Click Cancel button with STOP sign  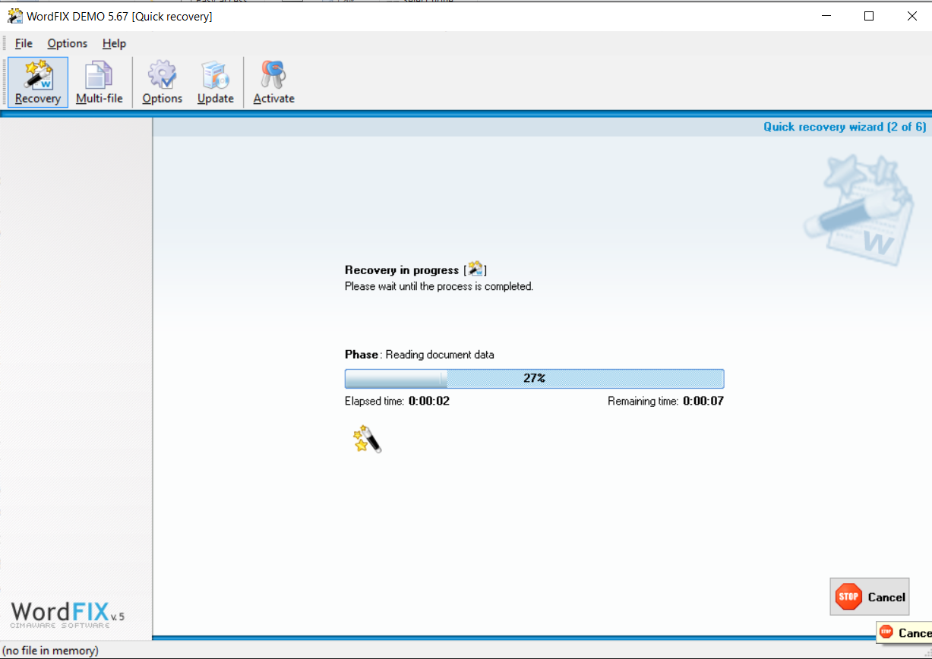click(870, 597)
